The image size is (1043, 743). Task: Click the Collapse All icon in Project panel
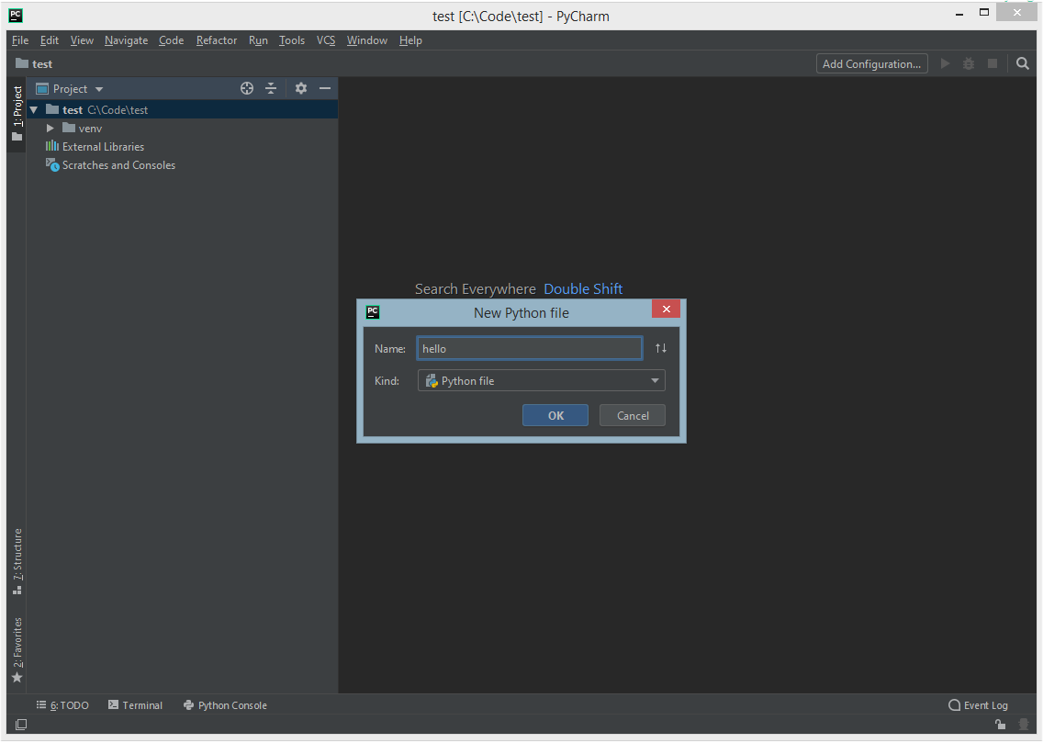(x=271, y=88)
